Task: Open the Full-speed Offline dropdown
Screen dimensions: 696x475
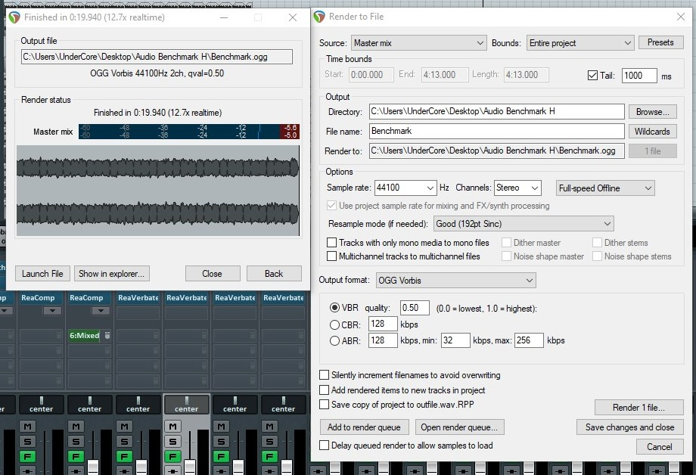Action: point(605,188)
